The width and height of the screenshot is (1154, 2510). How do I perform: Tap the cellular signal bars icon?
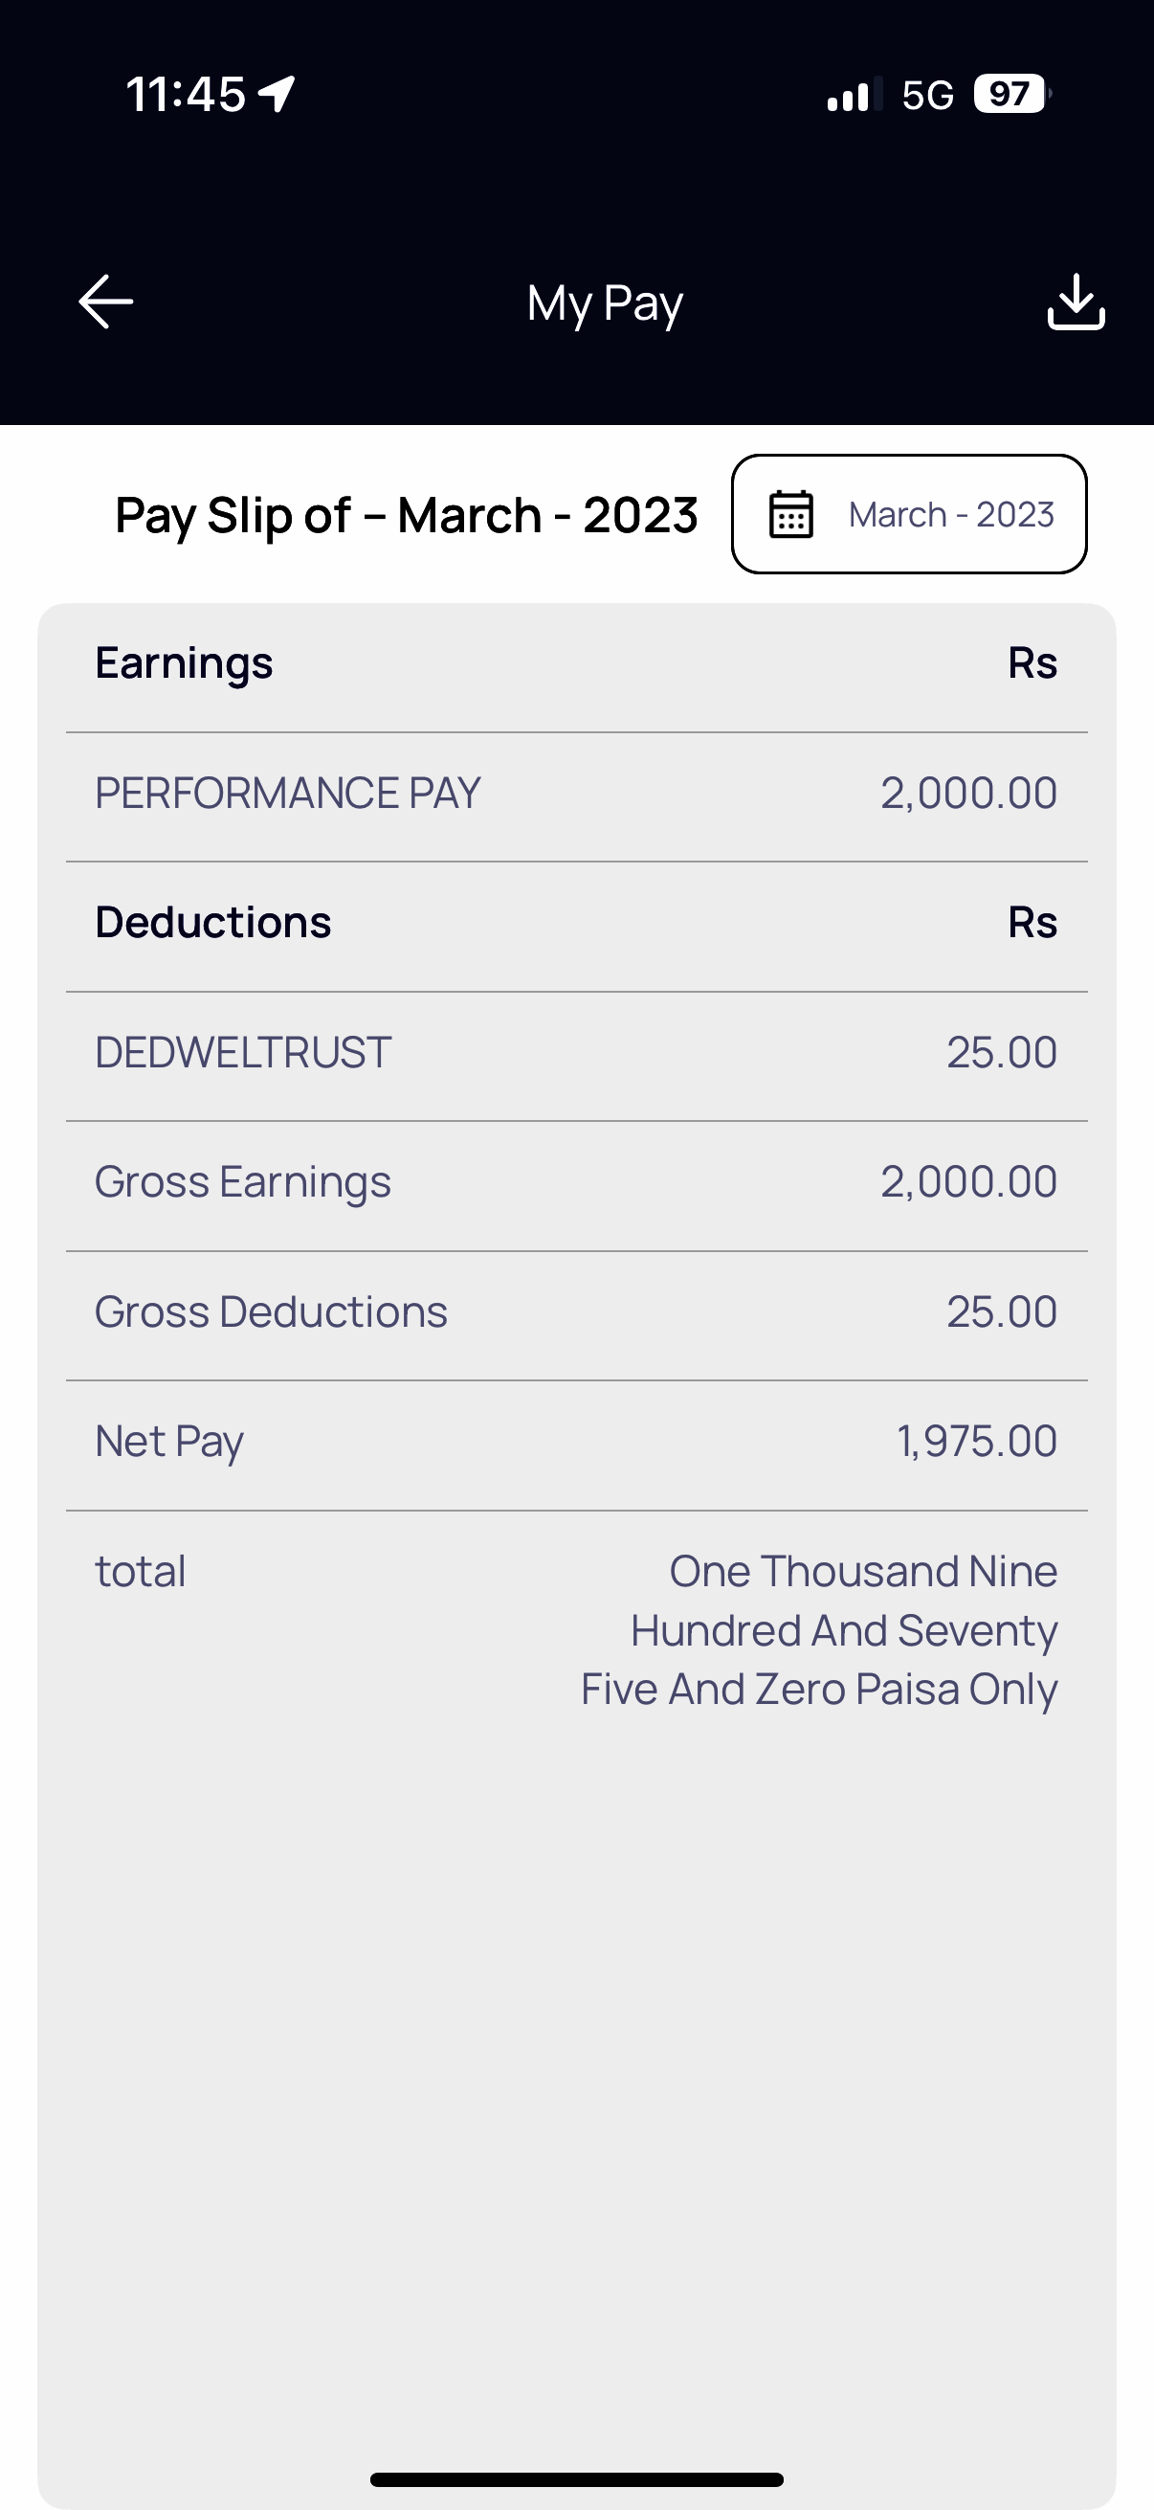click(854, 95)
